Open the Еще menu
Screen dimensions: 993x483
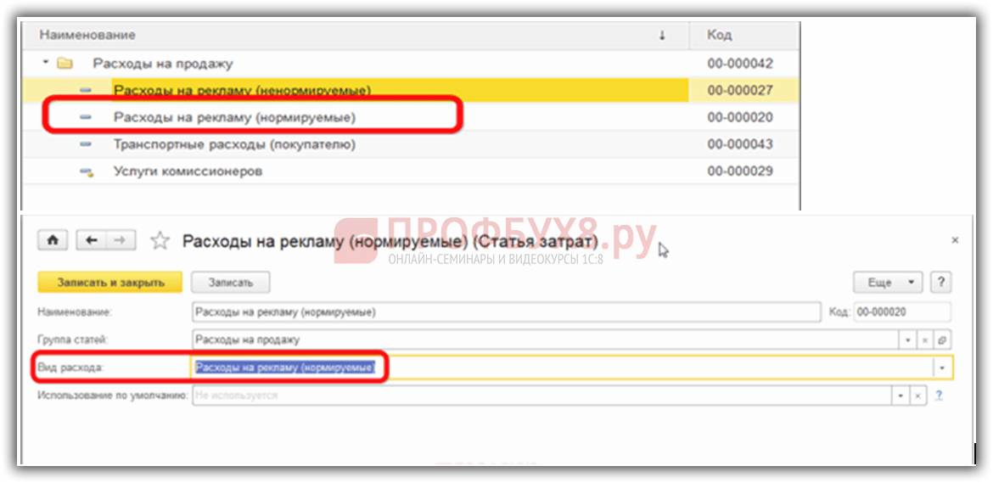click(x=887, y=283)
